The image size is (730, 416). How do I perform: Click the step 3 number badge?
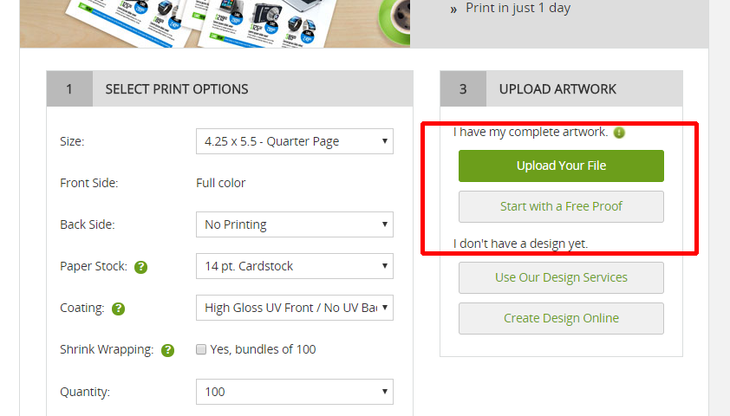click(463, 88)
